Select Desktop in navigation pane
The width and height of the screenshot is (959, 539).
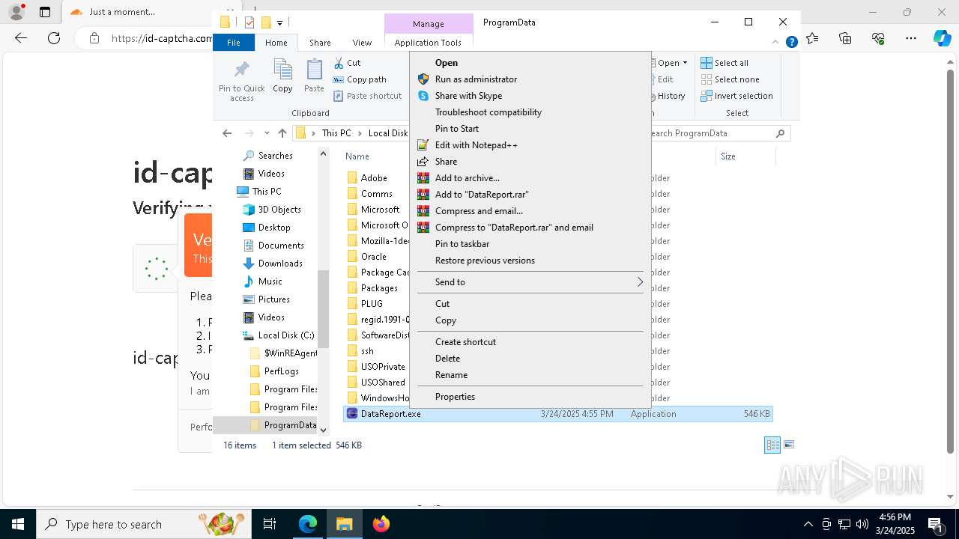tap(274, 228)
